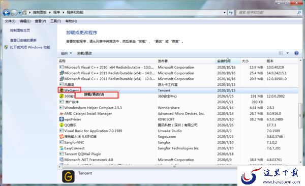Select 控制面板 in the address breadcrumb
Screen dimensions: 305x186
pyautogui.click(x=40, y=13)
